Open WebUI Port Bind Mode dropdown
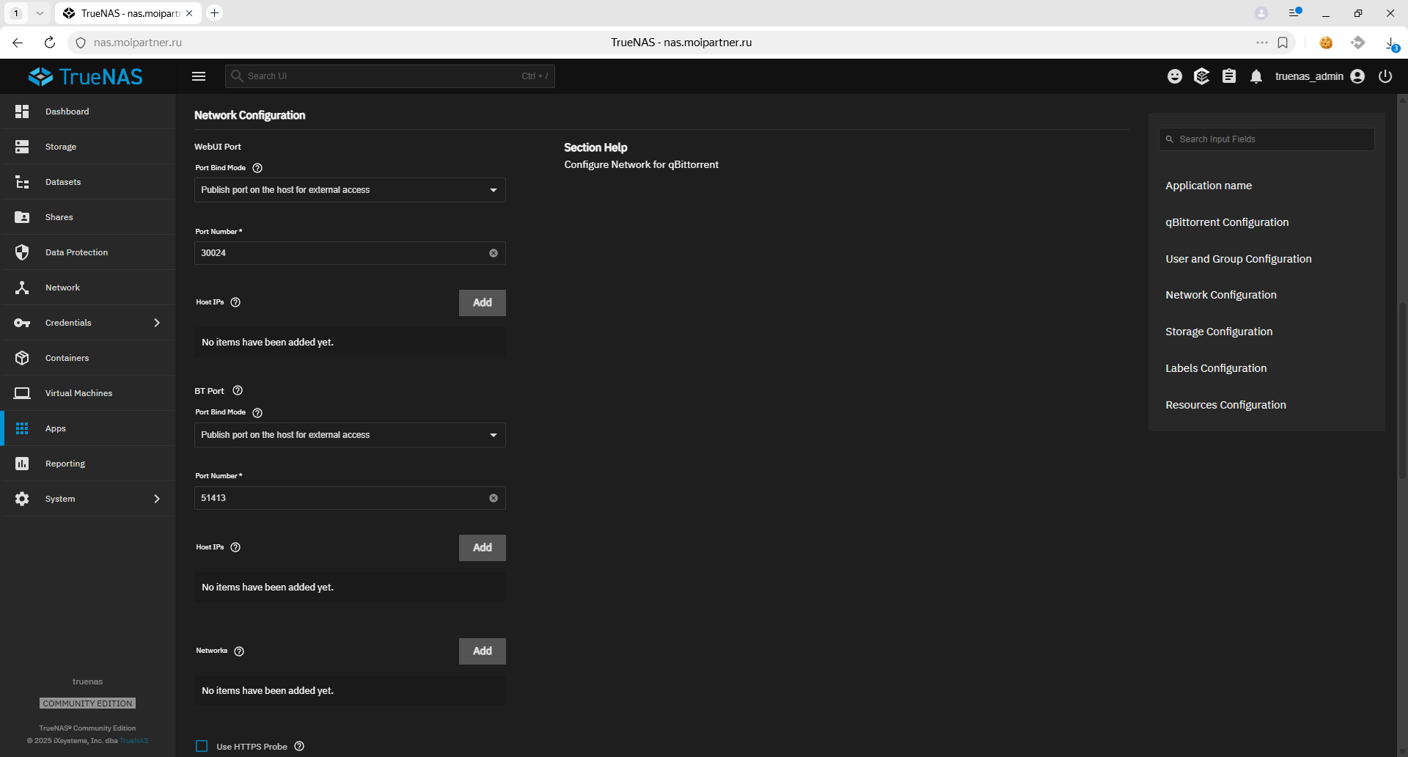Image resolution: width=1408 pixels, height=757 pixels. coord(350,190)
